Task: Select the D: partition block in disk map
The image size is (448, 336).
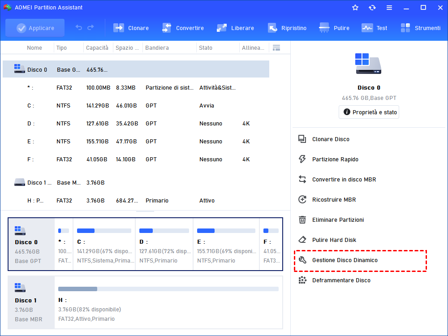Action: pos(164,244)
